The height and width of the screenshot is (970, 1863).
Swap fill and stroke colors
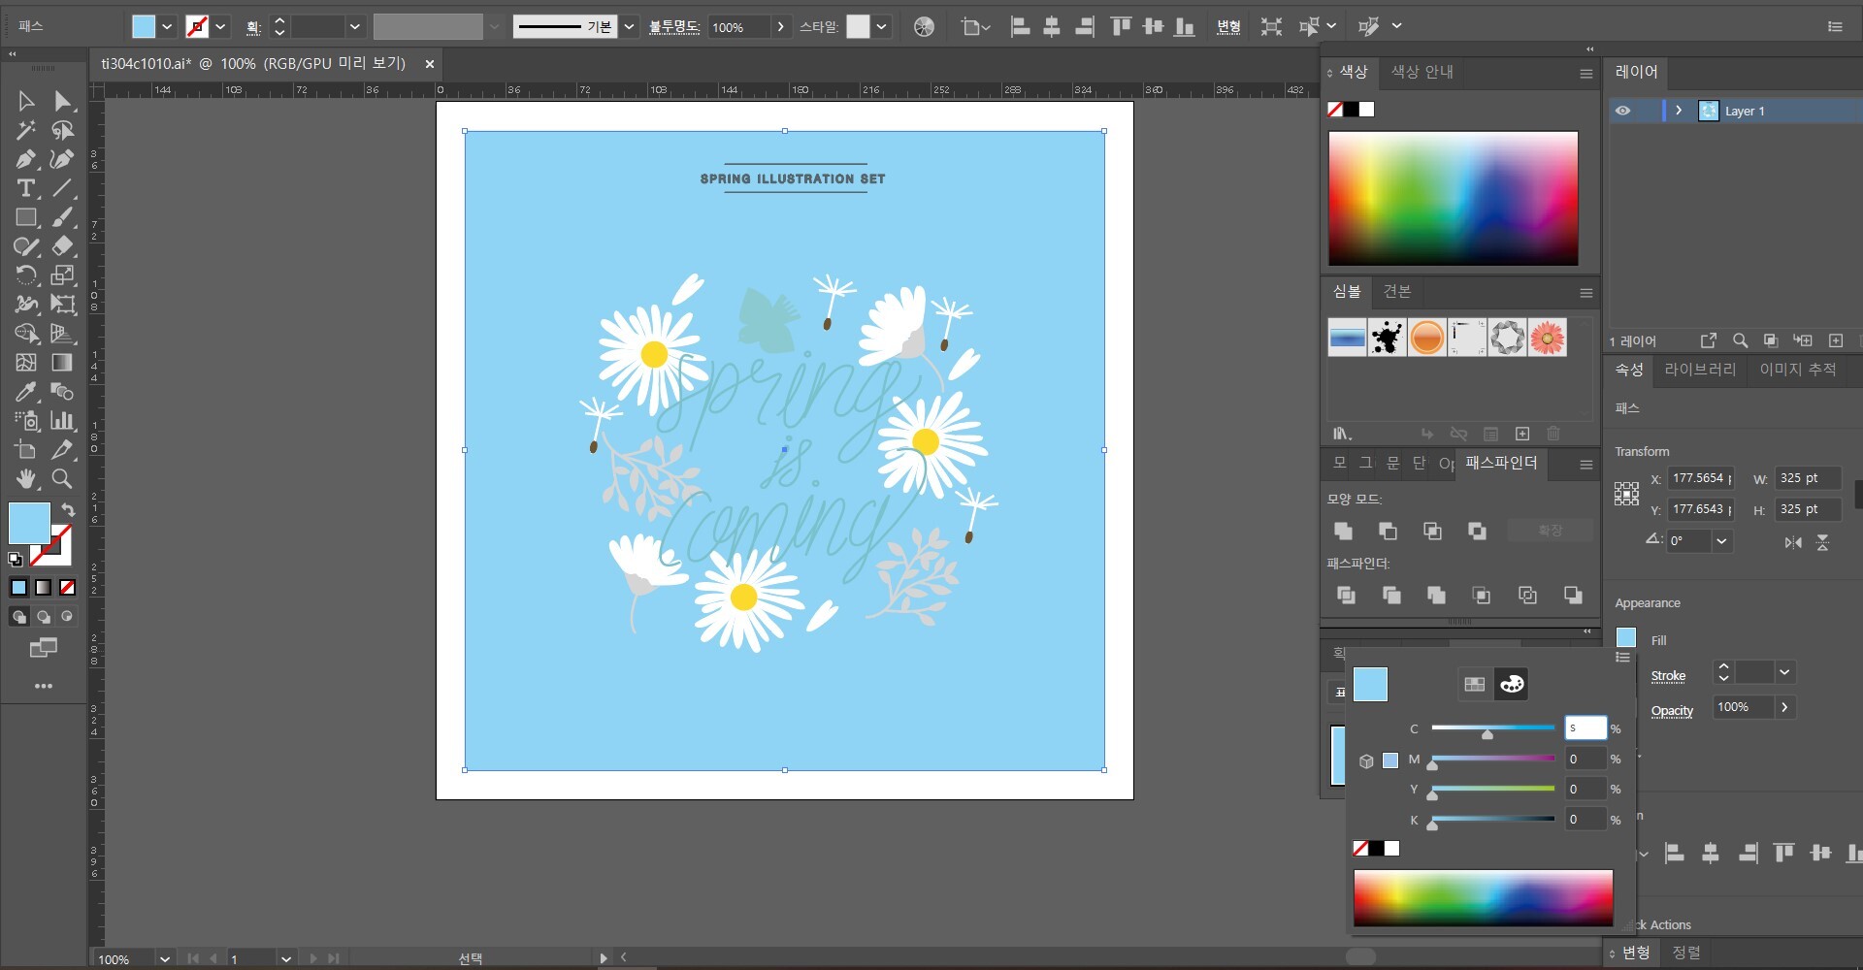(x=68, y=509)
